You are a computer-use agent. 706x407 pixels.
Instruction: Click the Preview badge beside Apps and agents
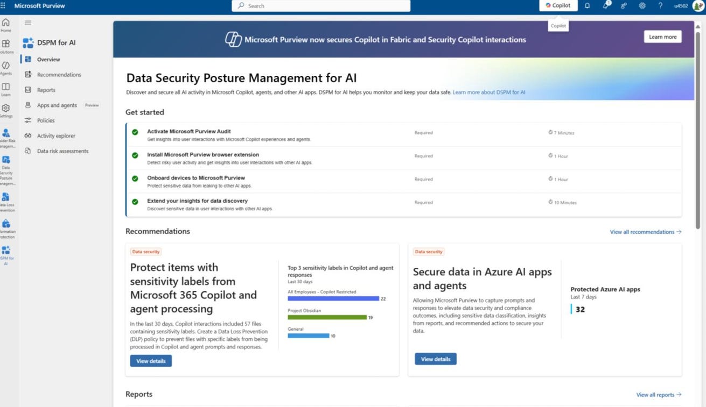tap(92, 105)
